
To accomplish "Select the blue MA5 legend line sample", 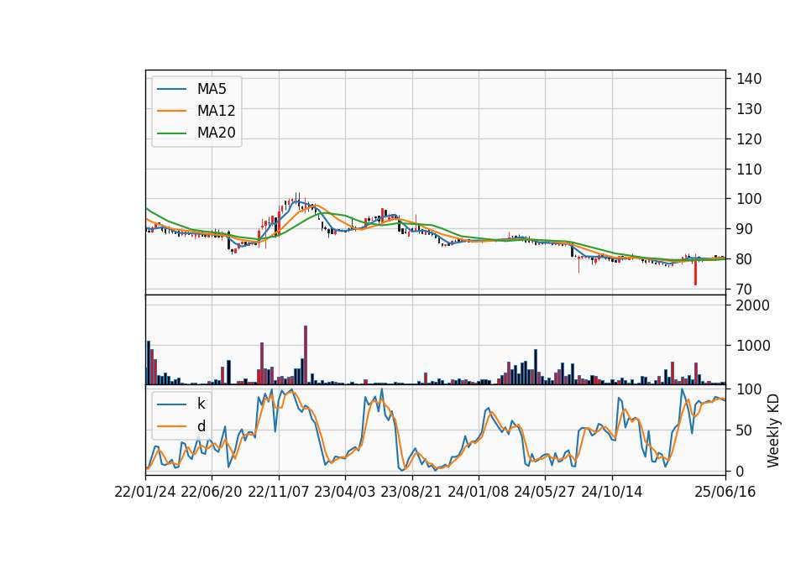I will pos(171,89).
